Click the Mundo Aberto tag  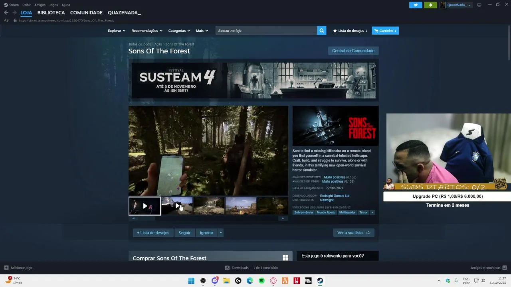[326, 212]
